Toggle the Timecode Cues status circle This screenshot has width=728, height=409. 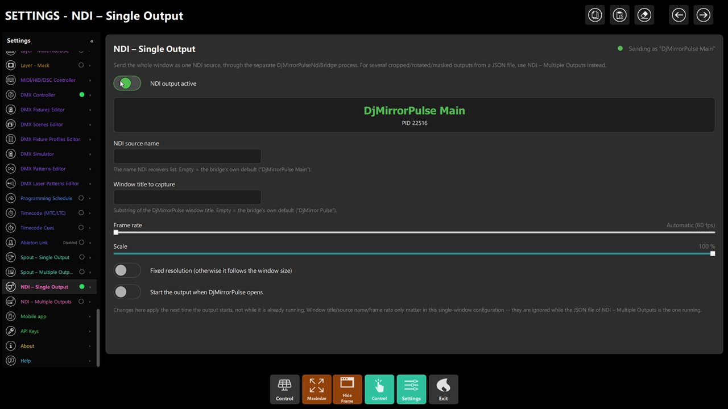tap(81, 228)
